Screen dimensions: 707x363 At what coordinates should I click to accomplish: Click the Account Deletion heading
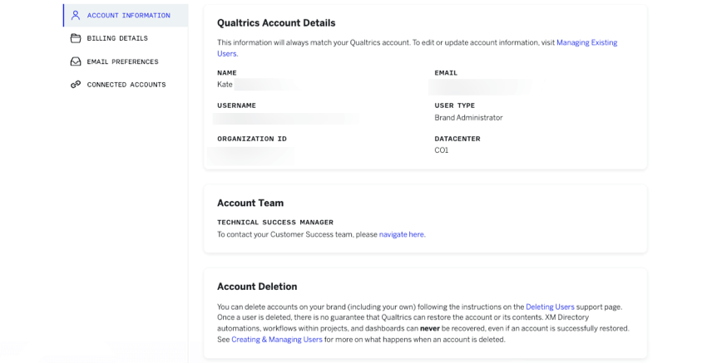(x=257, y=287)
